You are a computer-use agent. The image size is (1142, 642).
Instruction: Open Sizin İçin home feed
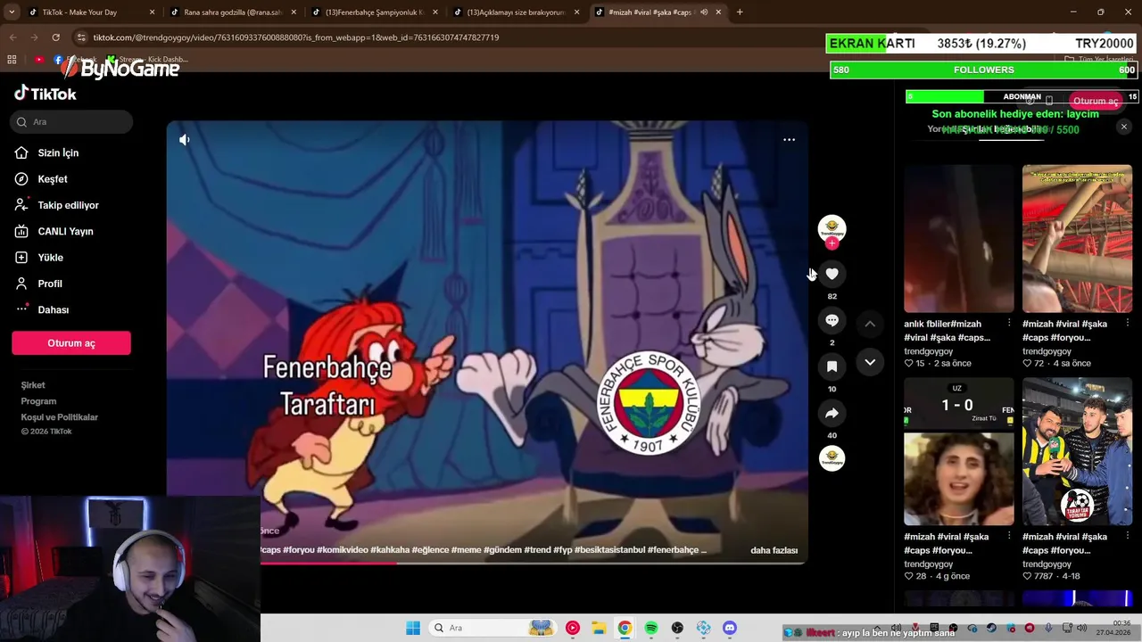click(58, 152)
